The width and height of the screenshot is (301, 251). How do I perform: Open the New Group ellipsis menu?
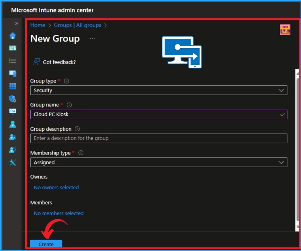pyautogui.click(x=92, y=39)
